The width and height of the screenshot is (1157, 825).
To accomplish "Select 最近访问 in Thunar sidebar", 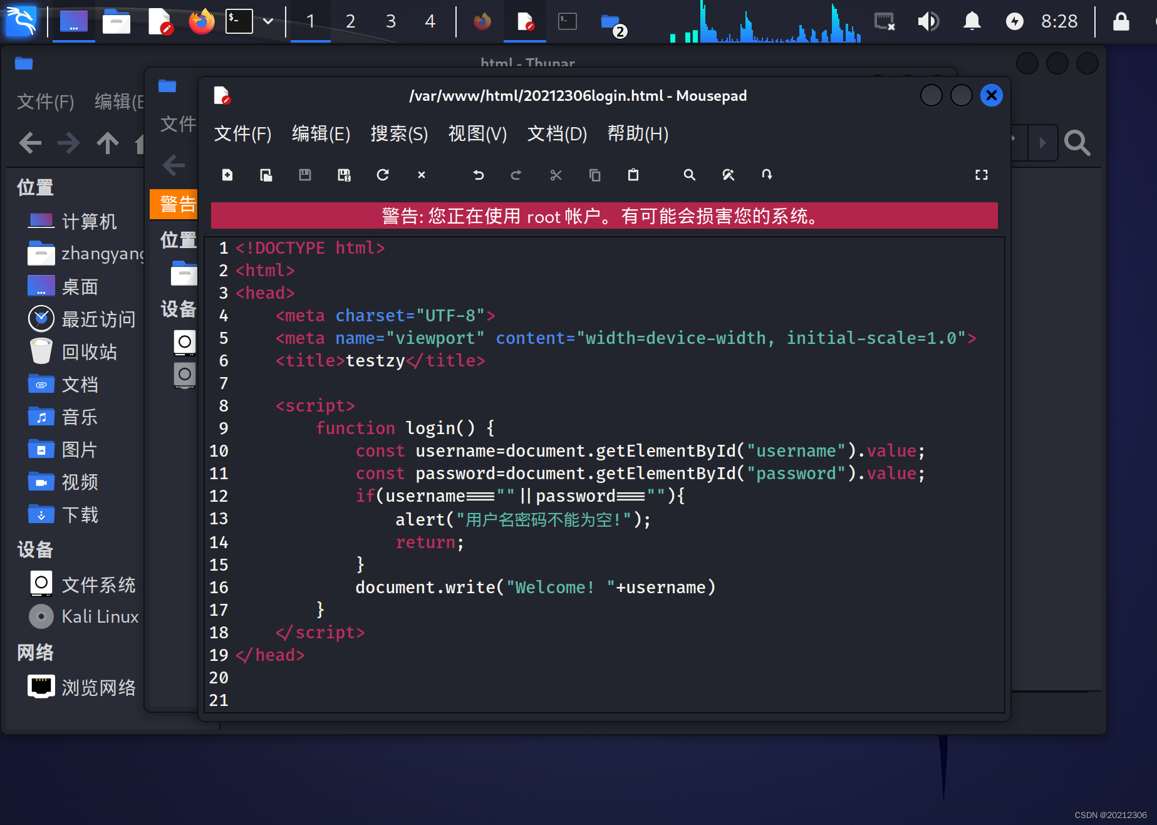I will coord(82,319).
